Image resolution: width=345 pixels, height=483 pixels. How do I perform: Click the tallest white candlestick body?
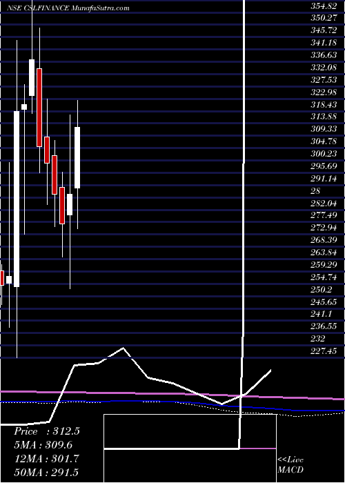[17, 199]
